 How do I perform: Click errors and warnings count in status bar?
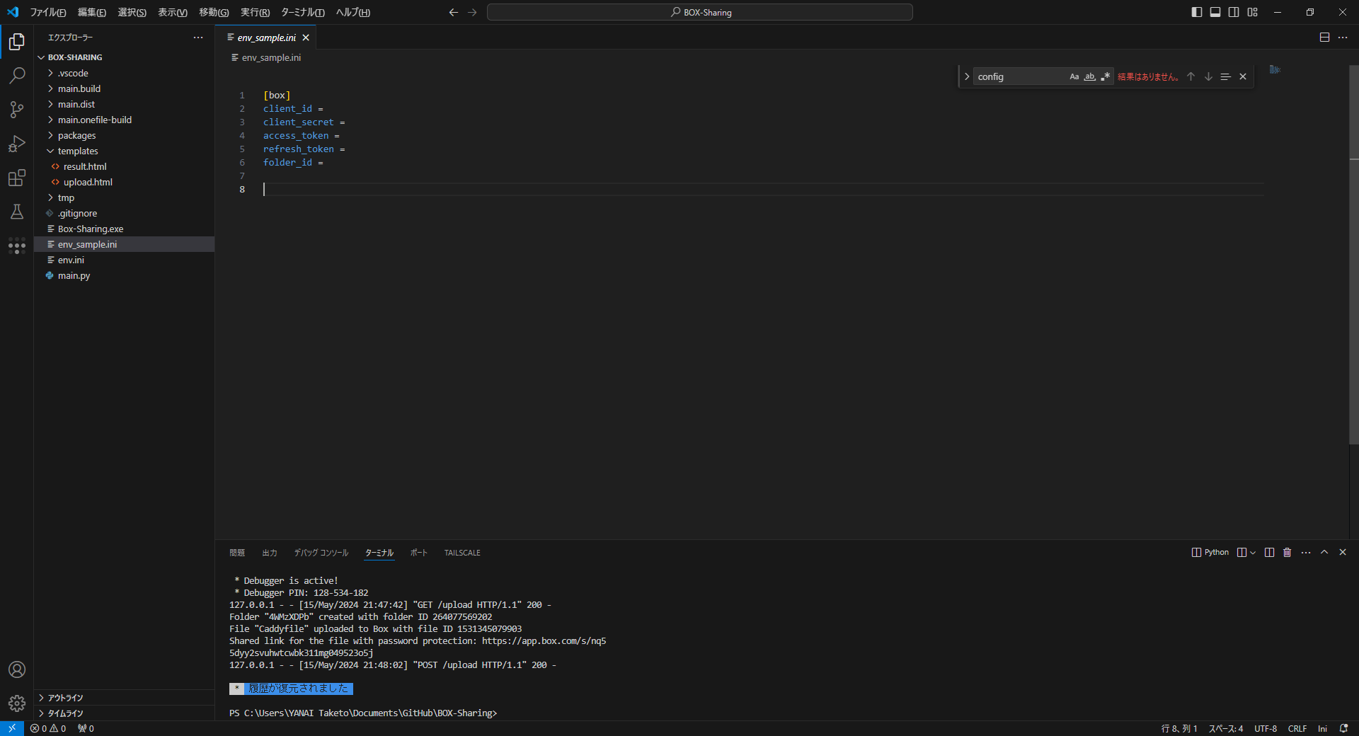[48, 728]
